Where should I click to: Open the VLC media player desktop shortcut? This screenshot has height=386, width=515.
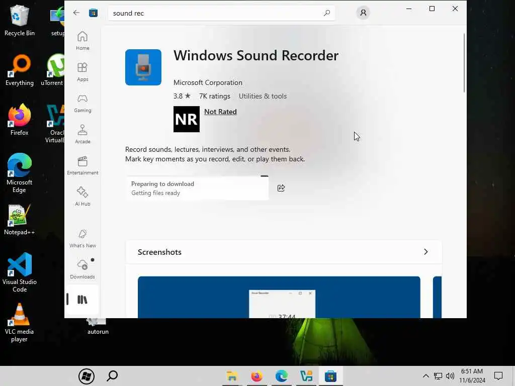pos(20,323)
